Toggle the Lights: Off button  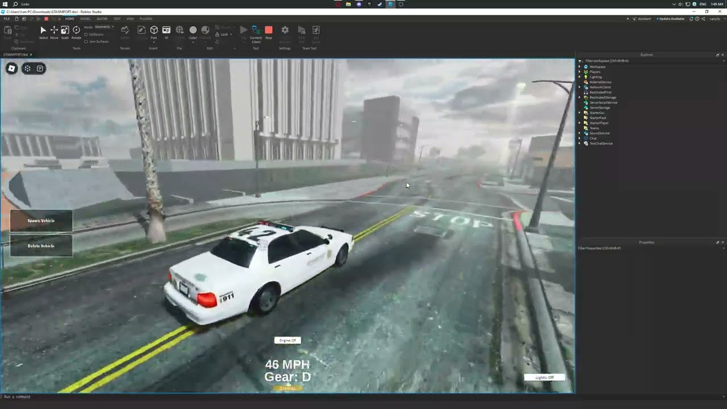point(544,377)
